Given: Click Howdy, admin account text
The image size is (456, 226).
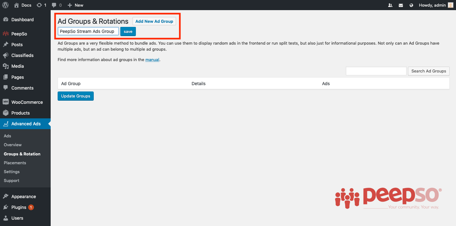Looking at the screenshot, I should [432, 5].
